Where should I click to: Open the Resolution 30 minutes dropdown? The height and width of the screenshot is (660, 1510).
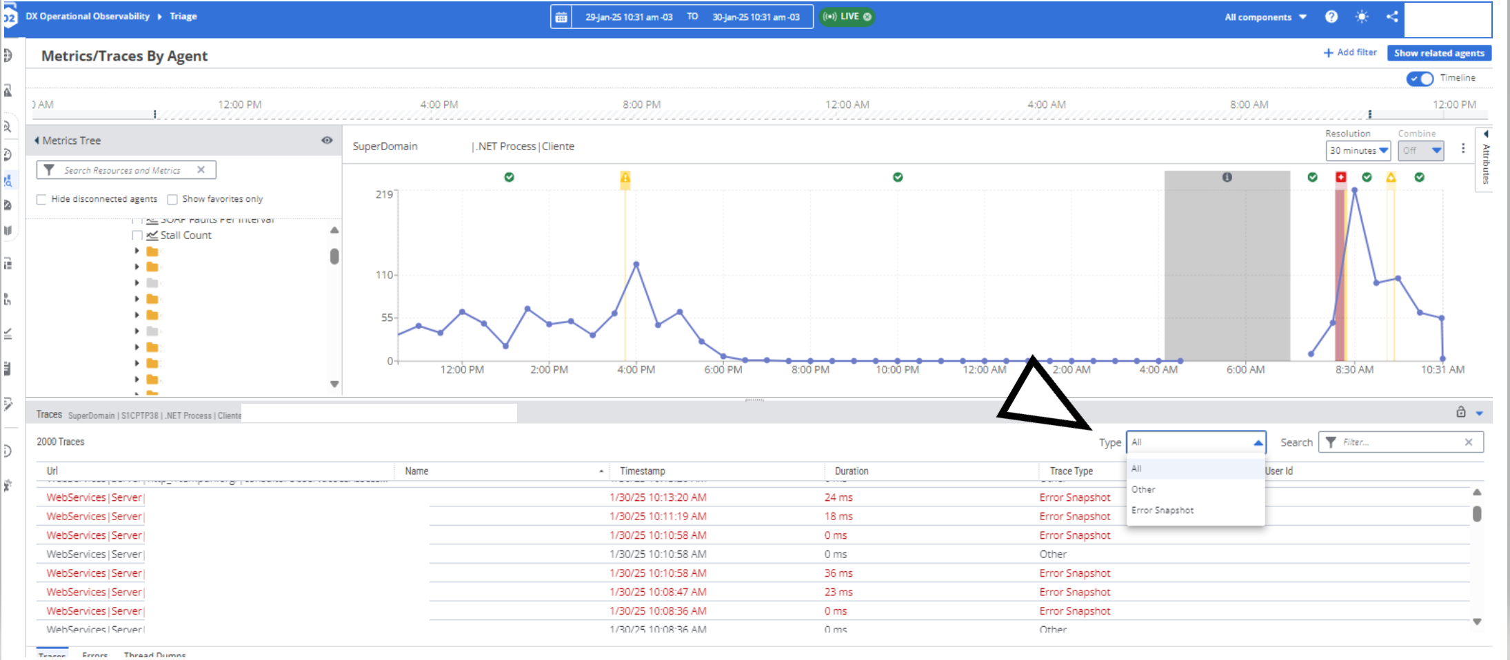click(1358, 151)
